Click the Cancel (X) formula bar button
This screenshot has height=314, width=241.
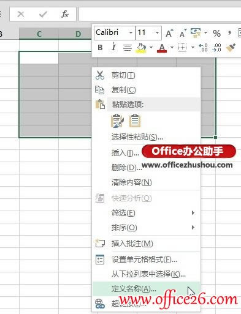click(21, 14)
